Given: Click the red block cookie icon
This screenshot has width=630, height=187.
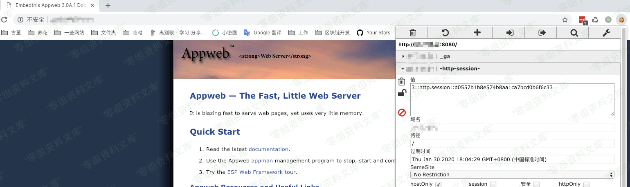Looking at the screenshot, I should tap(402, 112).
